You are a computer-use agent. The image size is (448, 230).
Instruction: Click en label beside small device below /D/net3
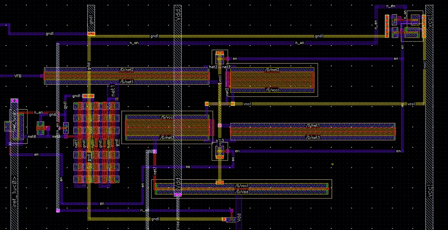tap(237, 151)
